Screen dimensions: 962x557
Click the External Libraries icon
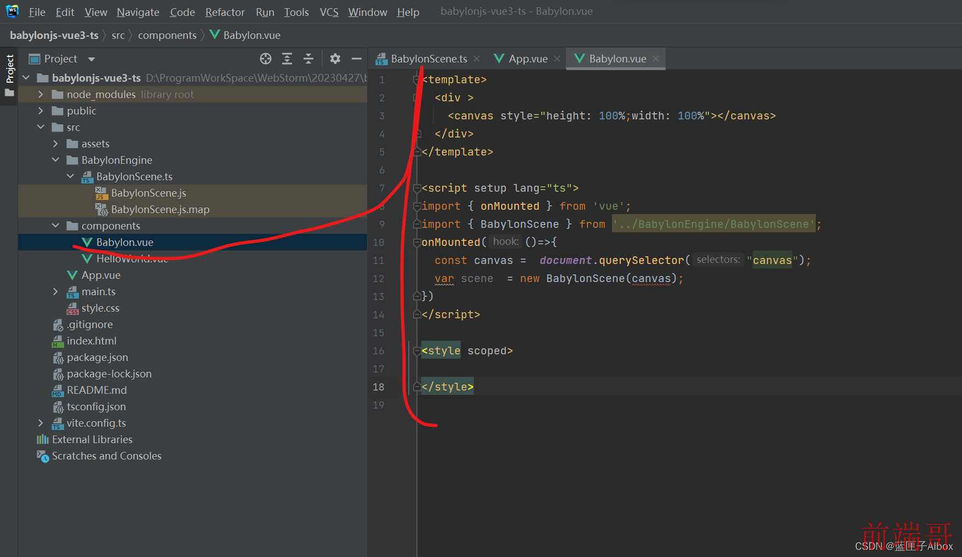[x=43, y=439]
